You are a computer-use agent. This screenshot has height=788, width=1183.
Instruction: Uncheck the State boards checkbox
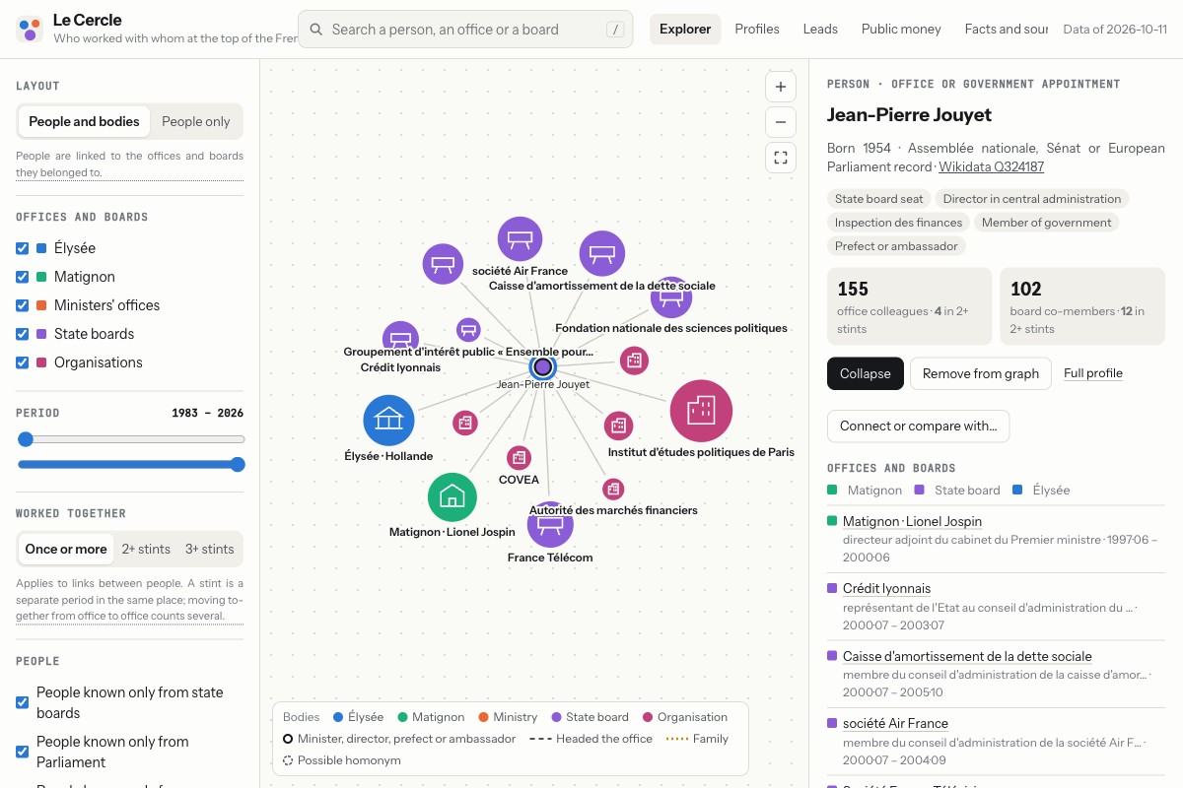[x=22, y=334]
